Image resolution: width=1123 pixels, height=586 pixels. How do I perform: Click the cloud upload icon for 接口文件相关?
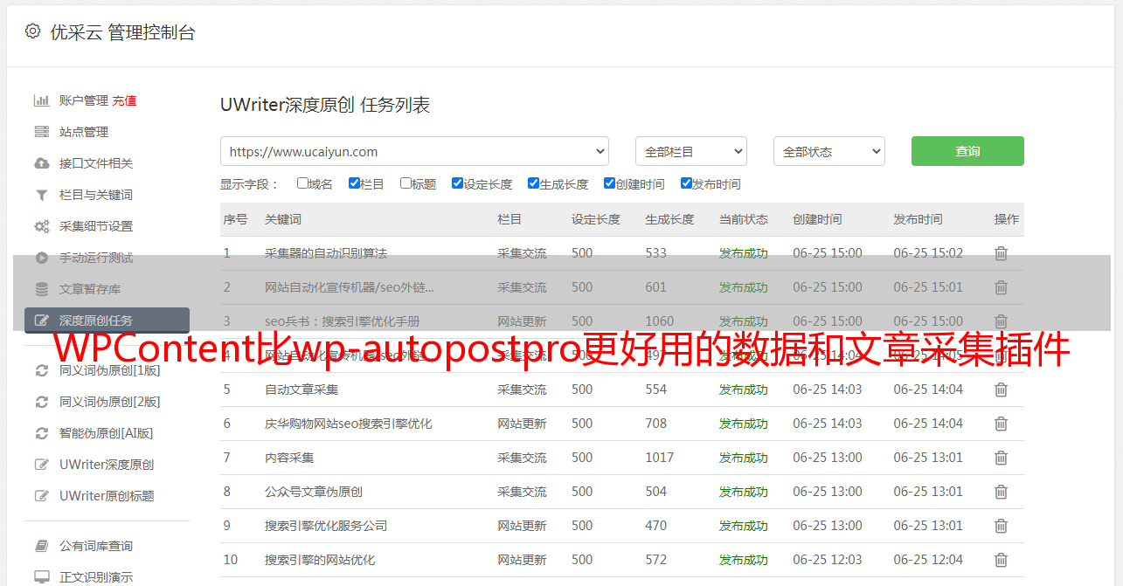point(41,163)
